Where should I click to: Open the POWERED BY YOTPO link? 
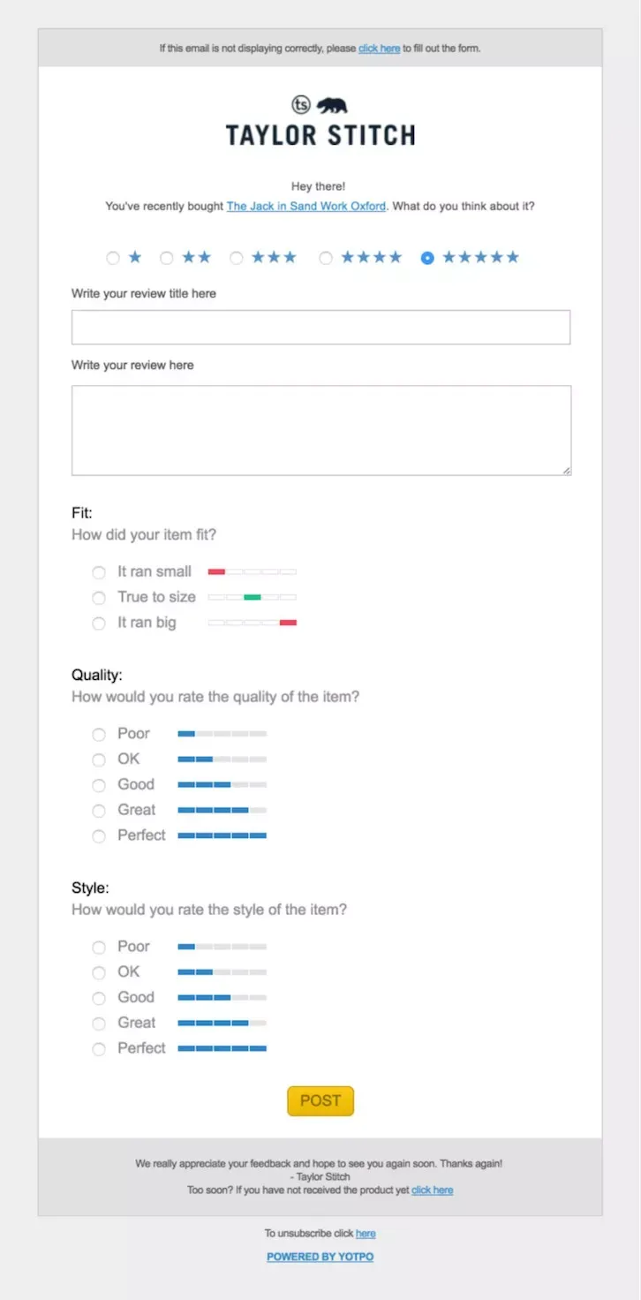tap(320, 1257)
